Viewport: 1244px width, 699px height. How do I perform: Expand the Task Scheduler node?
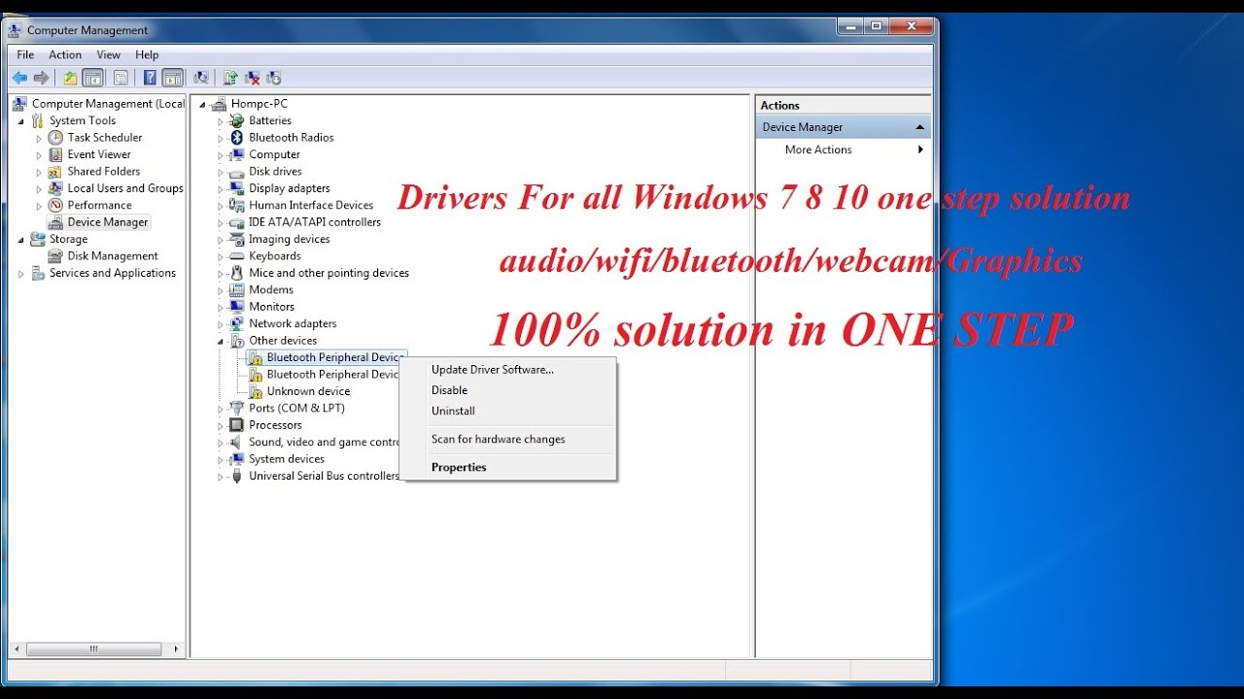(39, 138)
